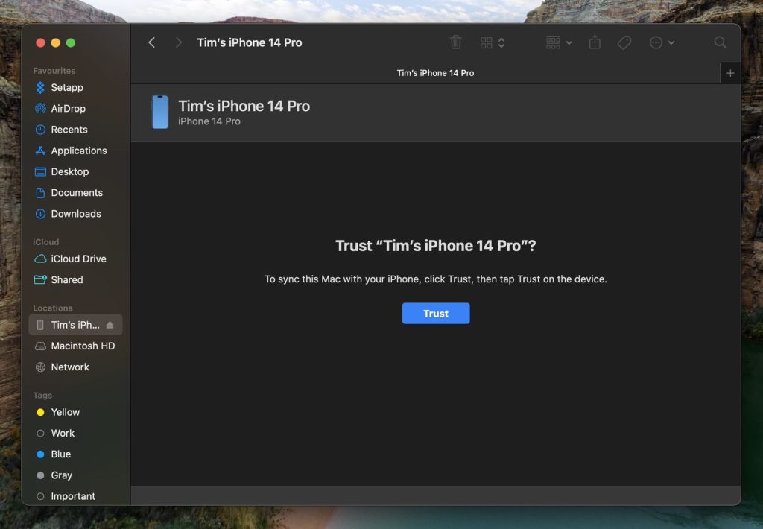The width and height of the screenshot is (763, 529).
Task: Select the Tim's iPhone 14 Pro tab
Action: coord(435,73)
